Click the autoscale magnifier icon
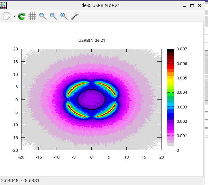 click(64, 16)
